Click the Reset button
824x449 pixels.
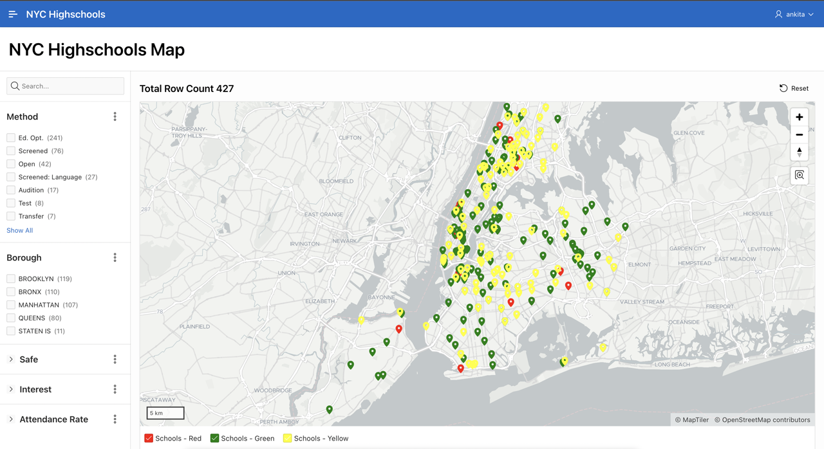(794, 88)
